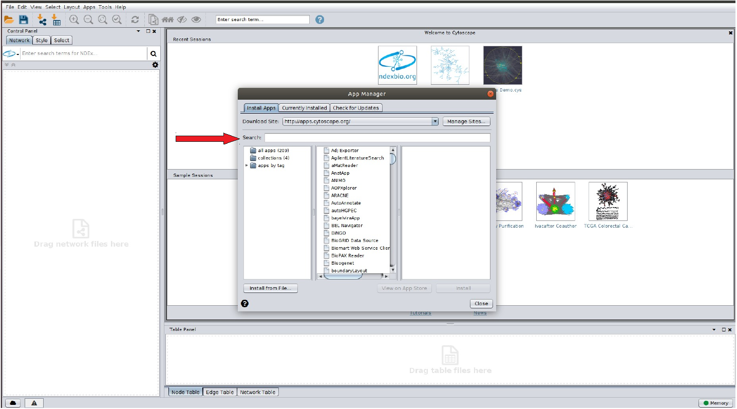Switch to Style tab in Control Panel

point(42,40)
